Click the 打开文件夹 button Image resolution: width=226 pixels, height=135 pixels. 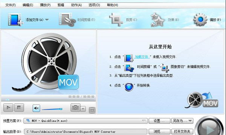coord(182,132)
